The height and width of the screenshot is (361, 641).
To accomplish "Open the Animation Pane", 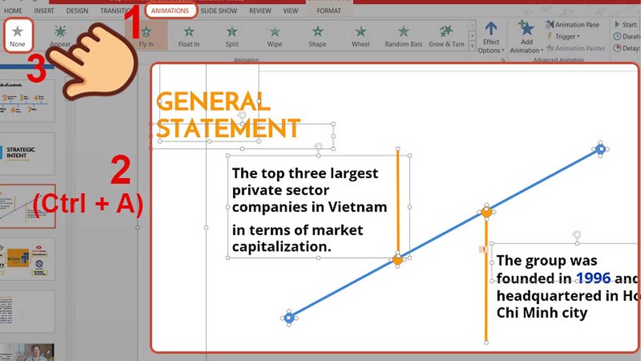I will [x=574, y=24].
